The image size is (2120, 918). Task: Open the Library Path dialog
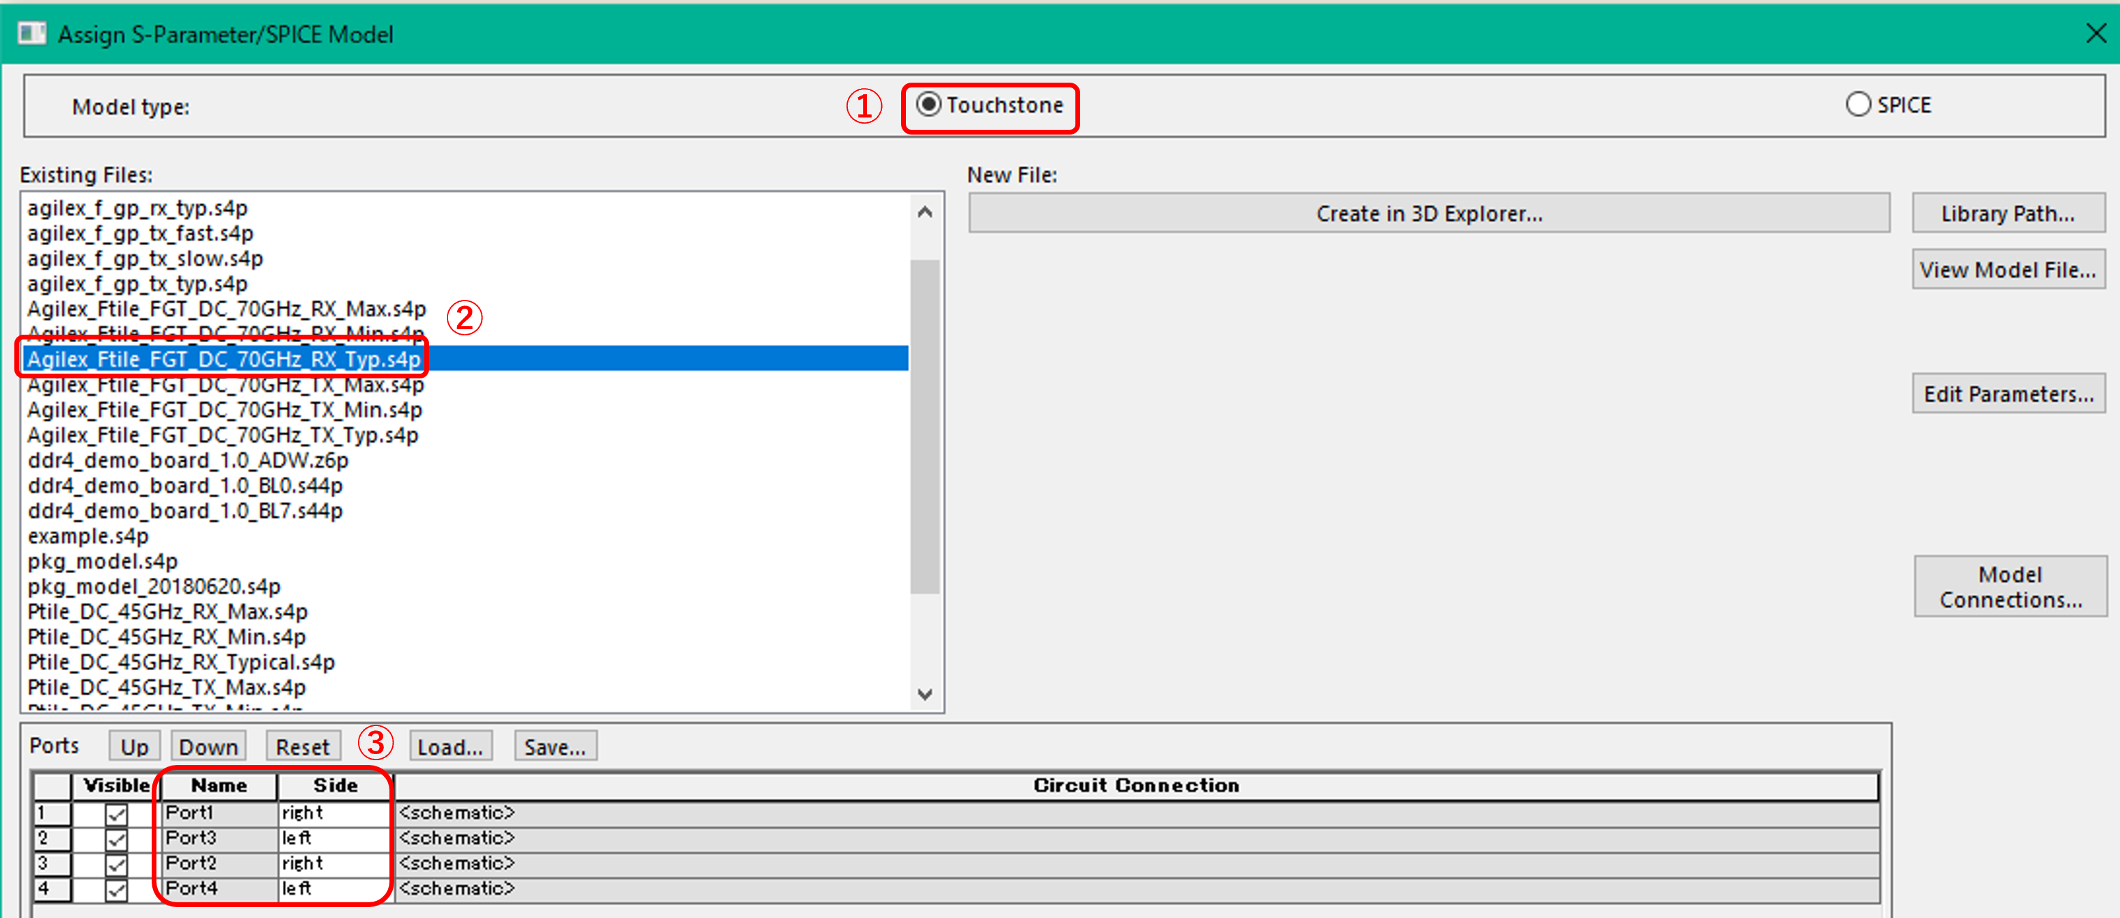pyautogui.click(x=2008, y=213)
